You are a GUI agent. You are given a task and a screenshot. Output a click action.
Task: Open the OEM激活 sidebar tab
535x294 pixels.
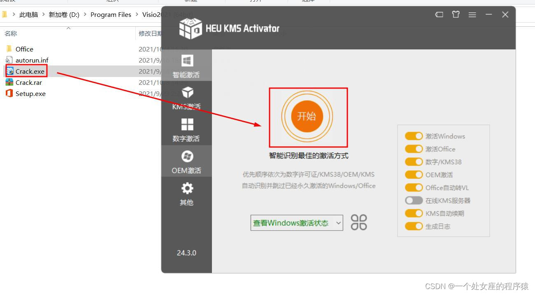(x=186, y=161)
